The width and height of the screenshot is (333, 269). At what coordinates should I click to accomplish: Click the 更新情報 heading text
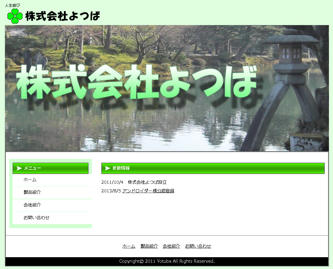121,168
